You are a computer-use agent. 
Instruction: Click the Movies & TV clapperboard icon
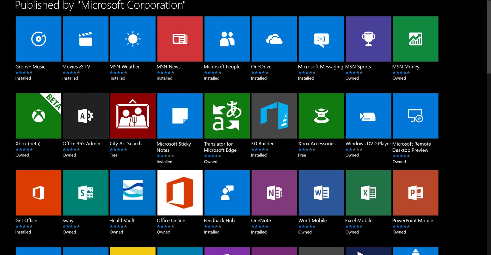pos(85,39)
